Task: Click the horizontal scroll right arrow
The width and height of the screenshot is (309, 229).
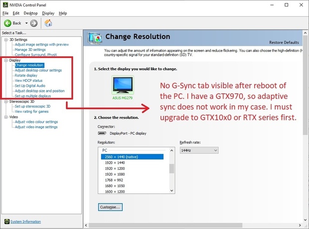Action: coord(300,225)
